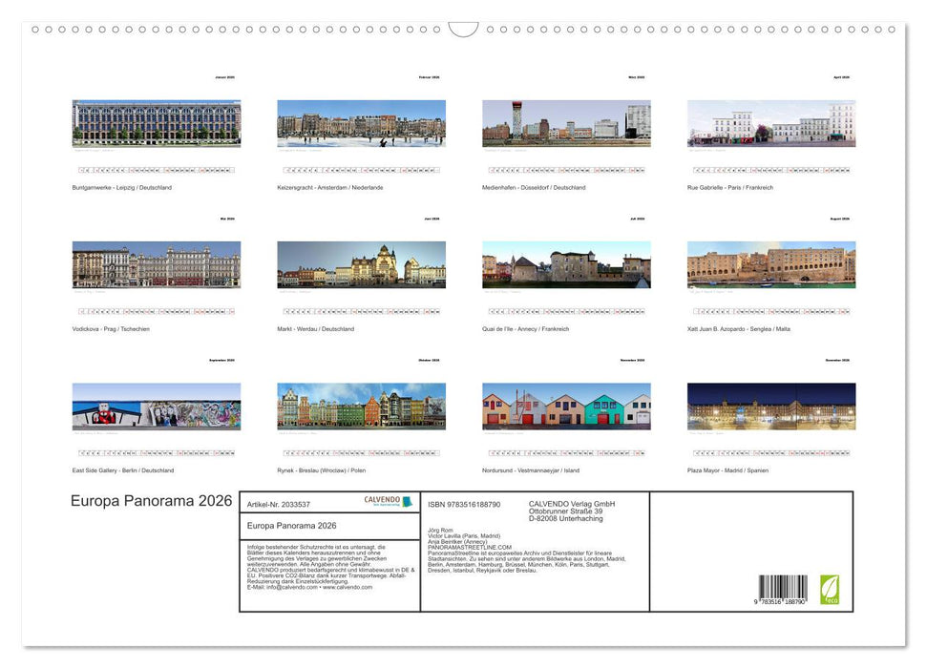Open the East Side Gallery Berlin panorama
This screenshot has height=668, width=927.
[155, 406]
